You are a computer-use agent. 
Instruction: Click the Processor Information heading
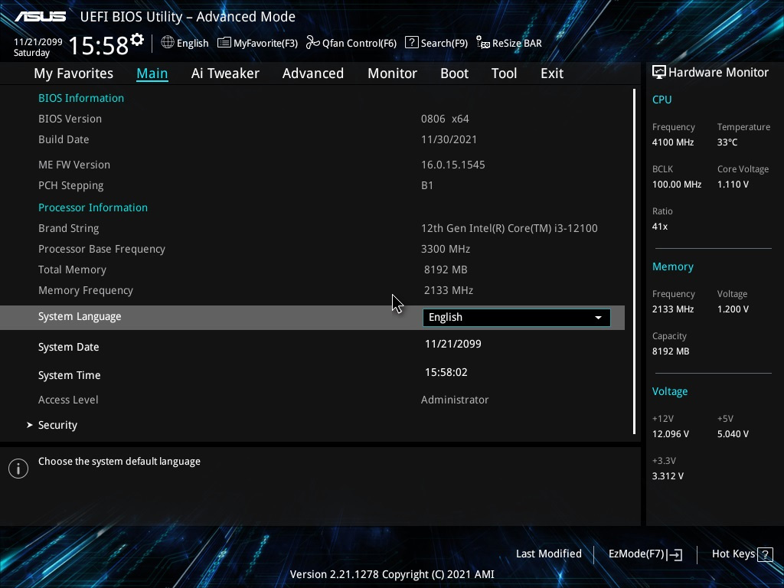(x=93, y=207)
